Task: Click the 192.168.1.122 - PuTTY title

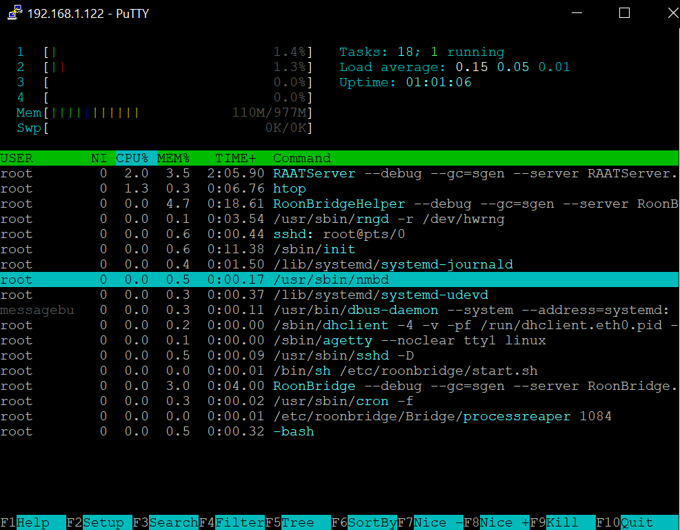Action: tap(88, 13)
